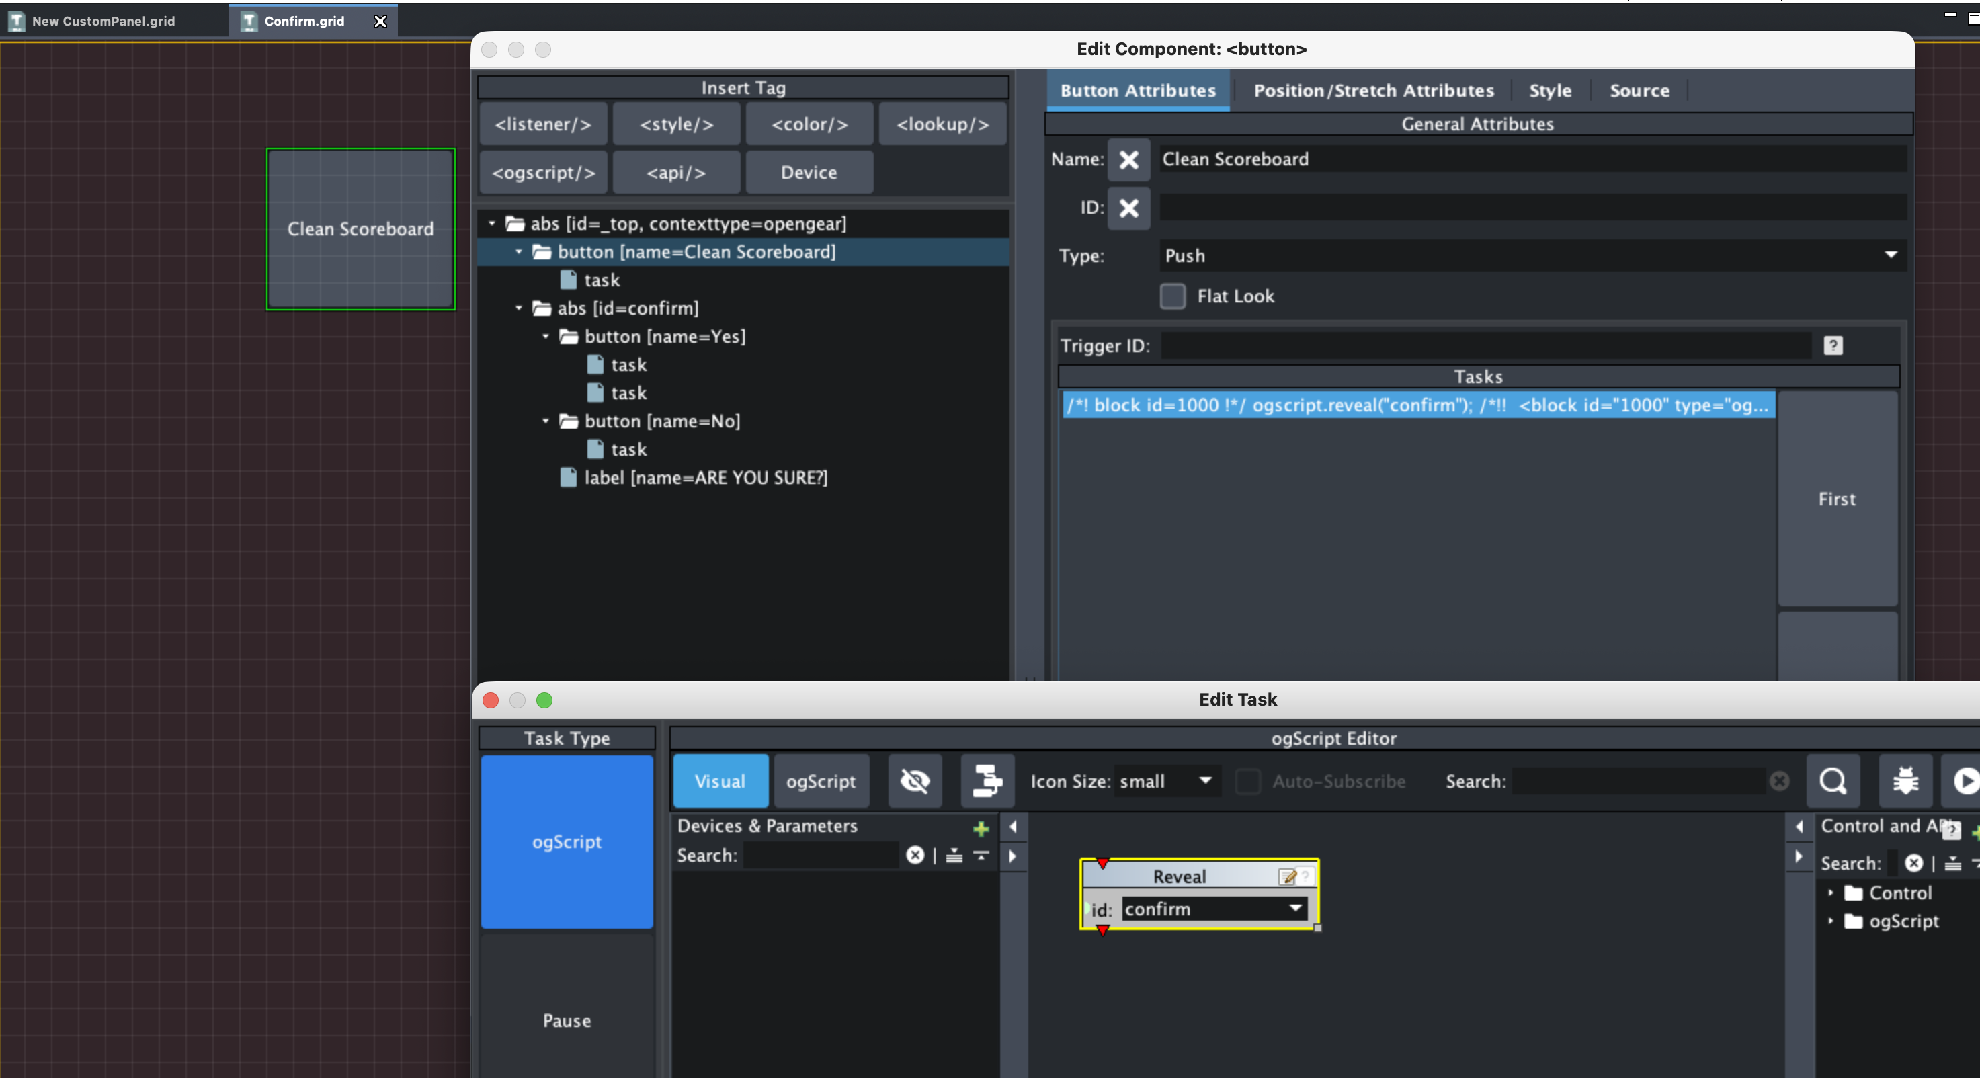
Task: Collapse the abs [id=confirm] tree node
Action: point(519,308)
